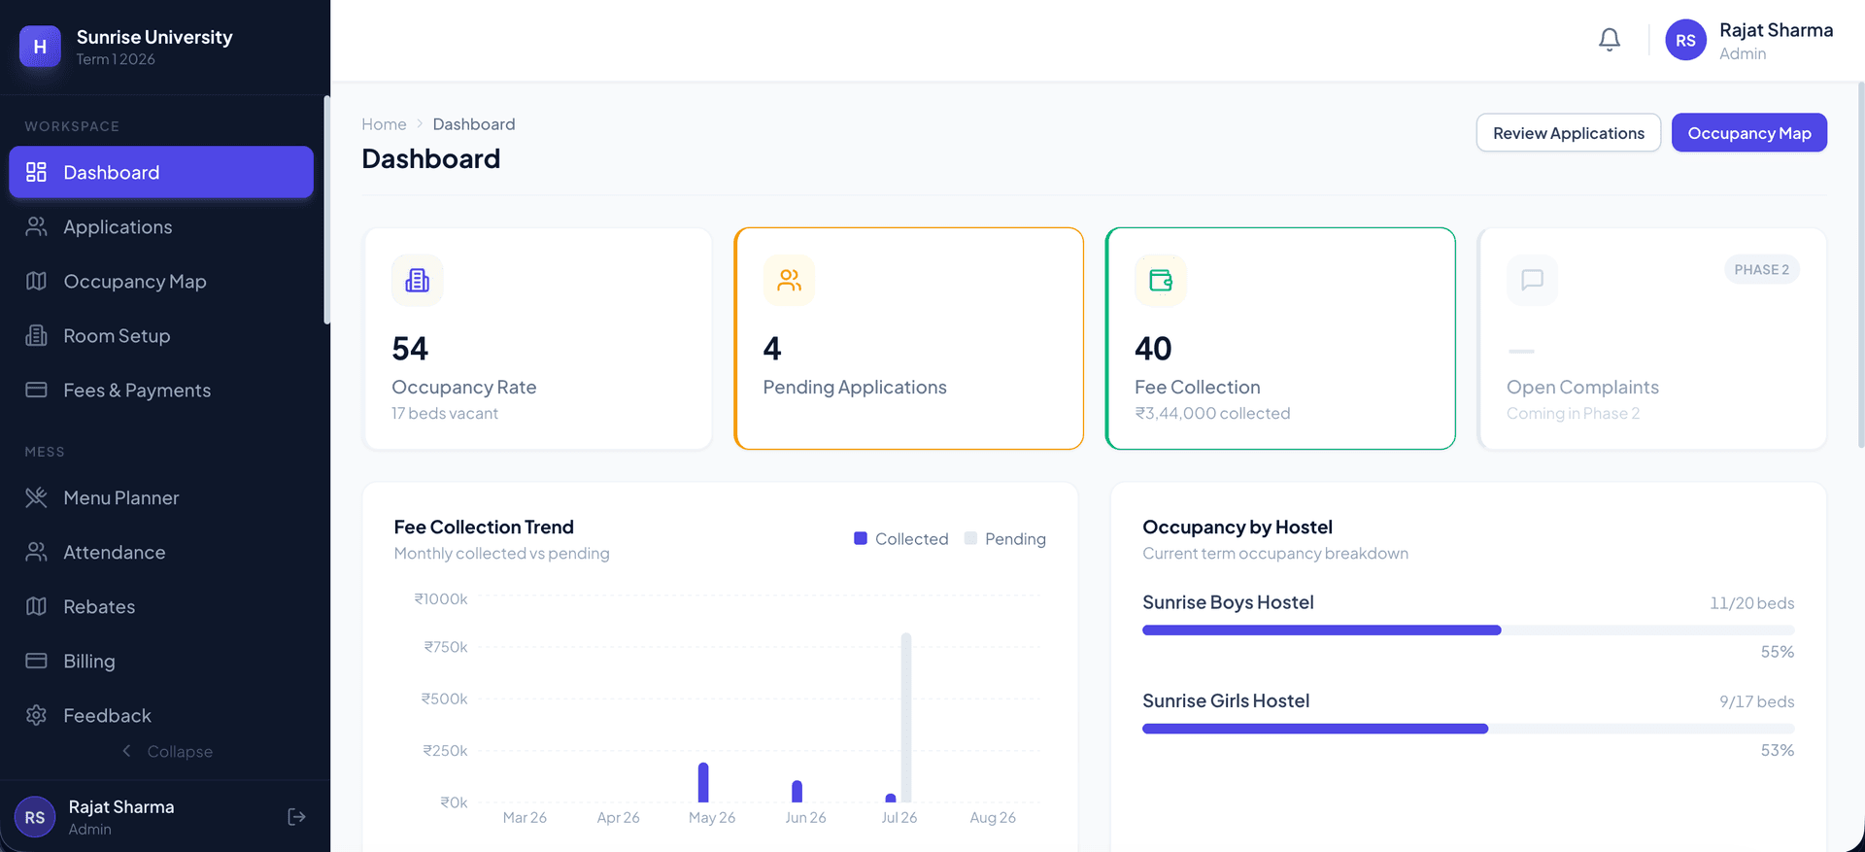Open the Dashboard sidebar item
Image resolution: width=1865 pixels, height=852 pixels.
pyautogui.click(x=161, y=172)
